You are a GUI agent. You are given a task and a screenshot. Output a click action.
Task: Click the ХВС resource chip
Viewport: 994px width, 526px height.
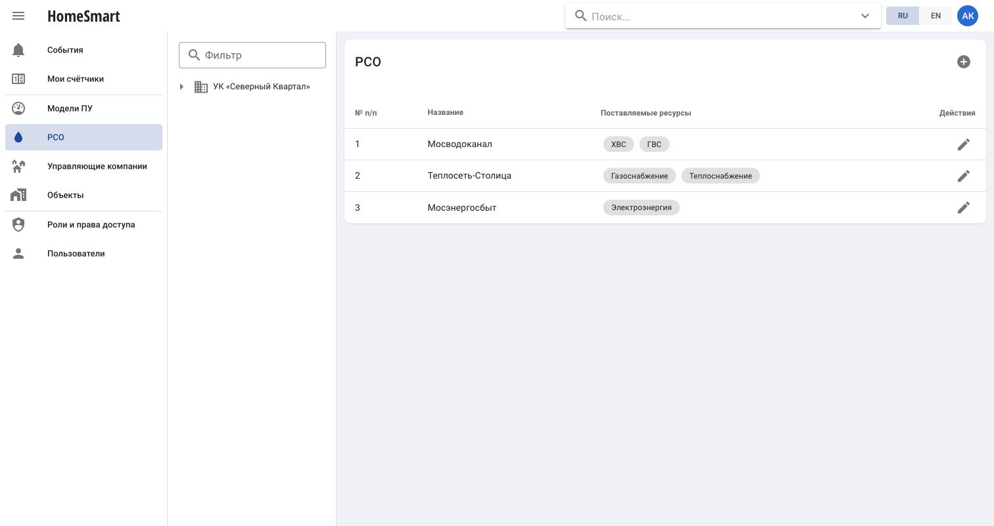pyautogui.click(x=619, y=144)
